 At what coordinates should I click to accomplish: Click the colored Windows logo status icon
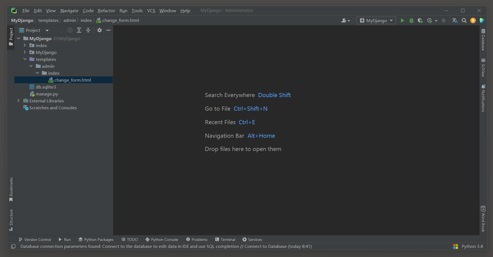(455, 246)
